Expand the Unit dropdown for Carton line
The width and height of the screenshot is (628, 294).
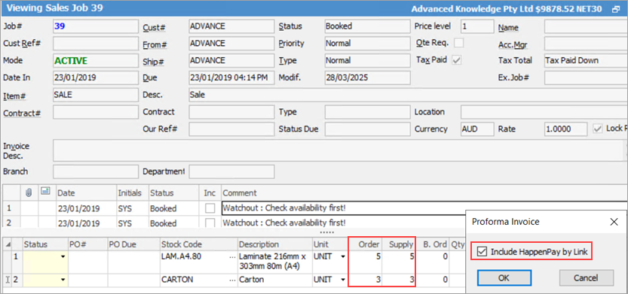[x=342, y=280]
